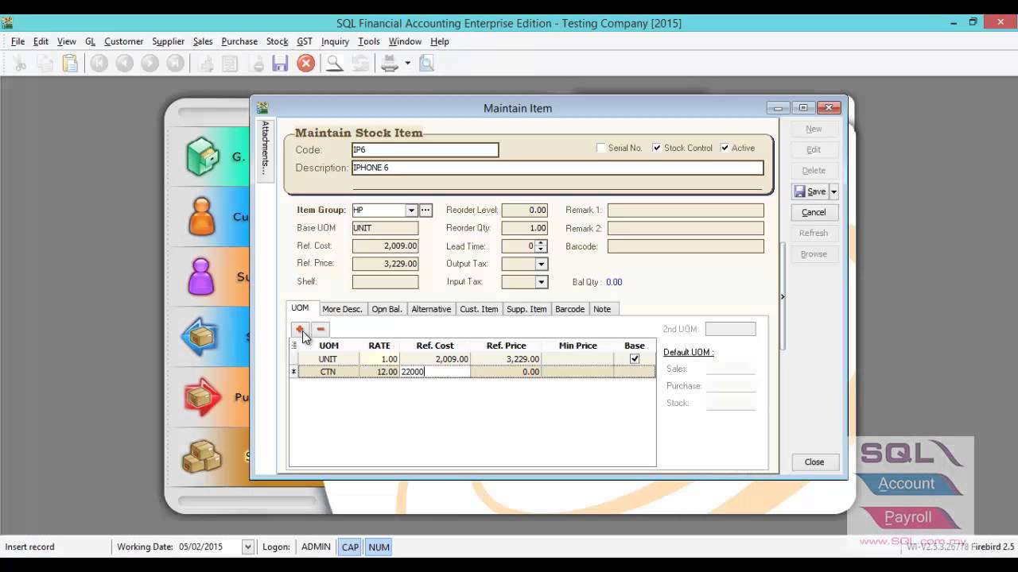Click the Printer toolbar icon
The image size is (1018, 572).
click(x=390, y=64)
